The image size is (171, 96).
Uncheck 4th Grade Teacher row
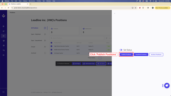click(x=51, y=53)
